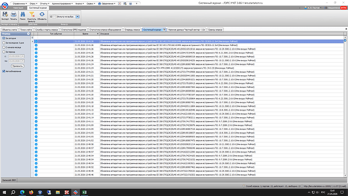Open Windows search from the taskbar
Viewport: 348px width, 196px height.
coord(13,192)
